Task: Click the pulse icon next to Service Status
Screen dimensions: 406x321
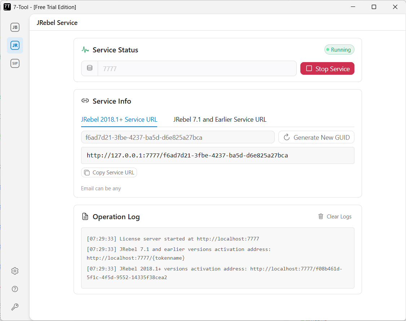Action: (85, 49)
